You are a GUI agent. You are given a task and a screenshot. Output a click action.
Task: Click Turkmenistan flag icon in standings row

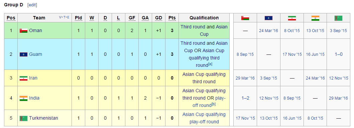point(23,118)
